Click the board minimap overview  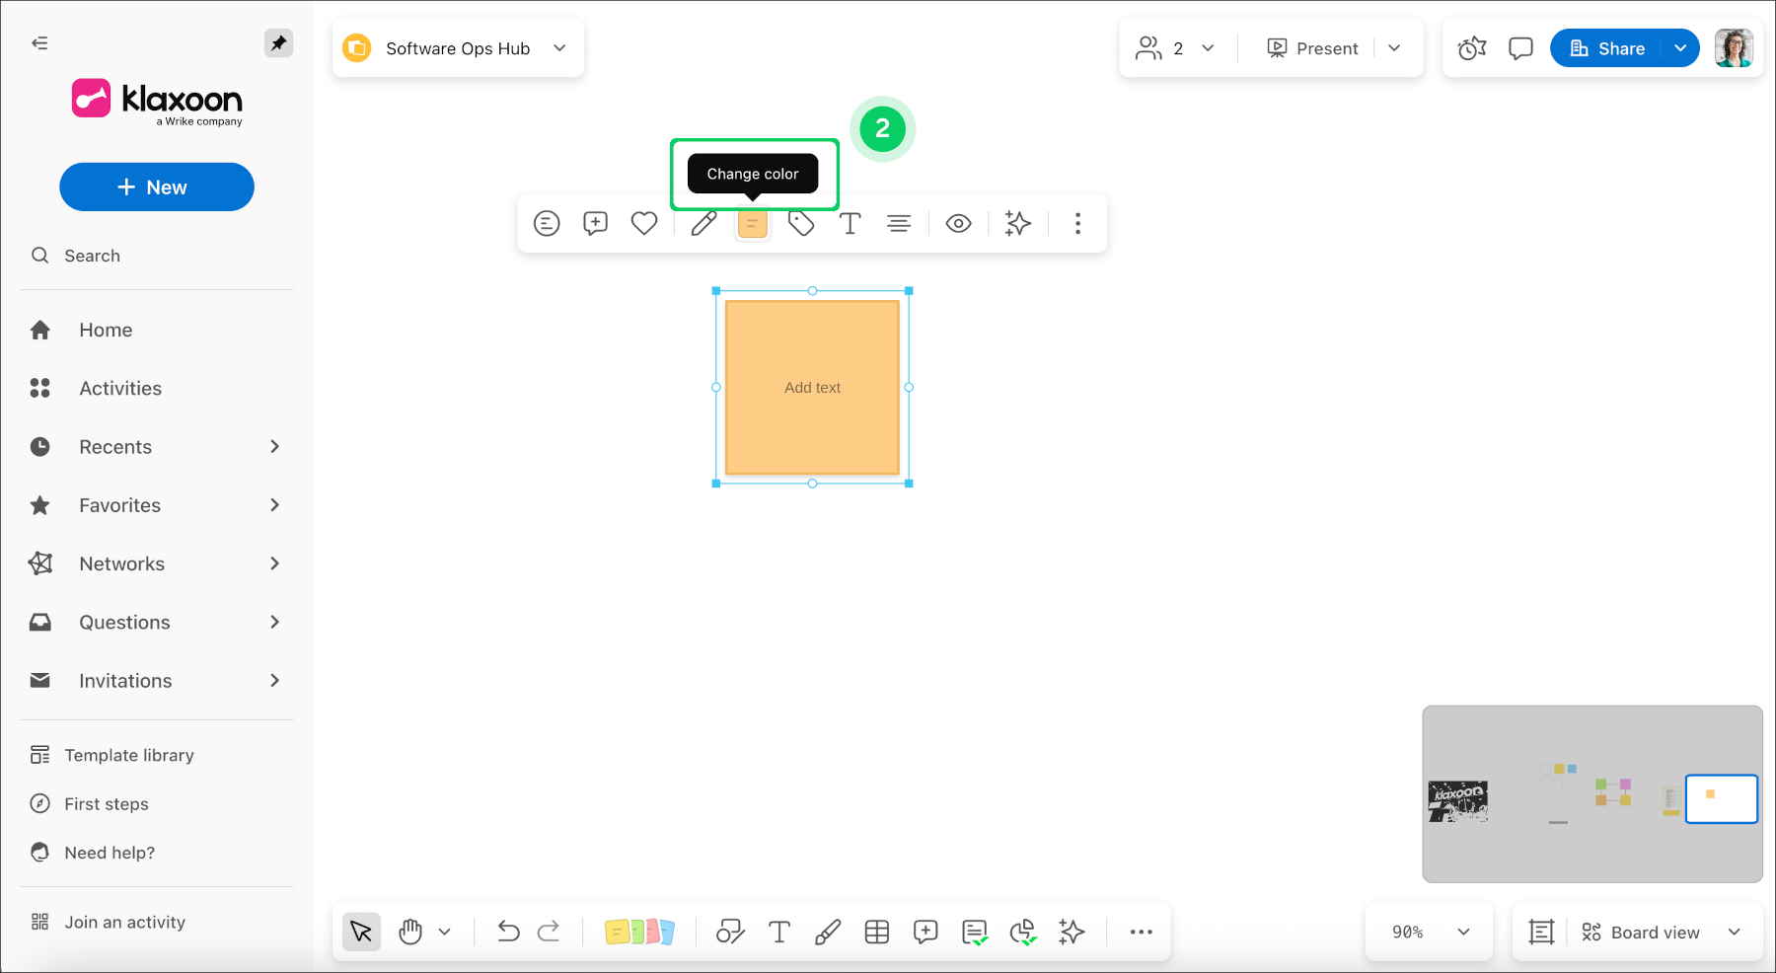pyautogui.click(x=1591, y=794)
